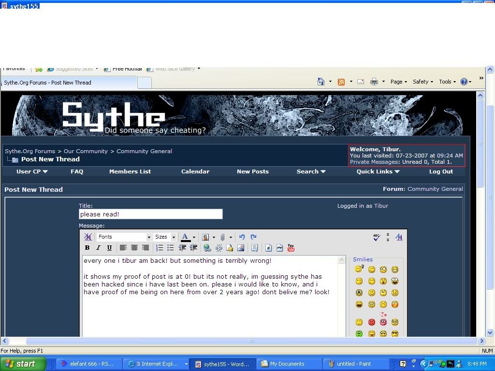Wrap selection in Quote tags
Viewport: 495px width, 371px height.
[254, 248]
